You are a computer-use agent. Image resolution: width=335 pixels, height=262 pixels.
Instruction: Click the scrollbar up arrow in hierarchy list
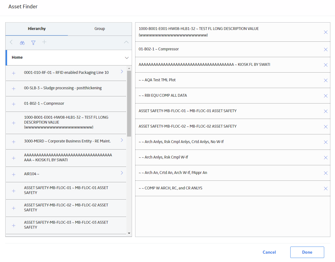point(129,68)
